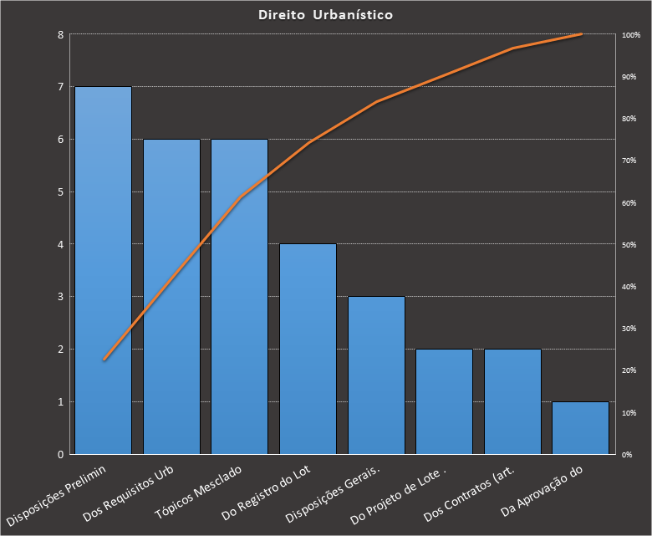Image resolution: width=652 pixels, height=536 pixels.
Task: Select the Do Registro do Lot bar
Action: pos(308,351)
